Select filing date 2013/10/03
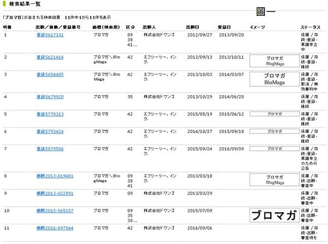 click(x=200, y=74)
